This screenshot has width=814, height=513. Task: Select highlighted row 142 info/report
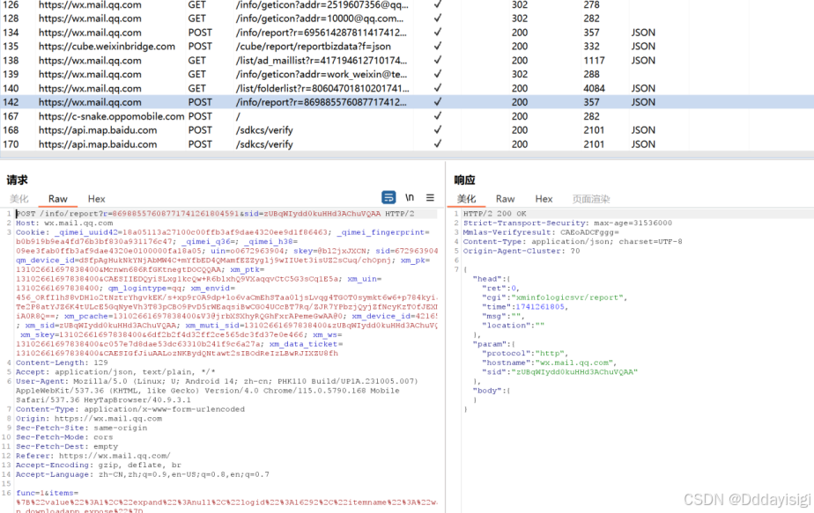click(x=407, y=102)
